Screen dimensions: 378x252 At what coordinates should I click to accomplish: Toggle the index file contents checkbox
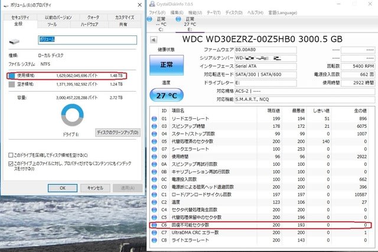11,164
